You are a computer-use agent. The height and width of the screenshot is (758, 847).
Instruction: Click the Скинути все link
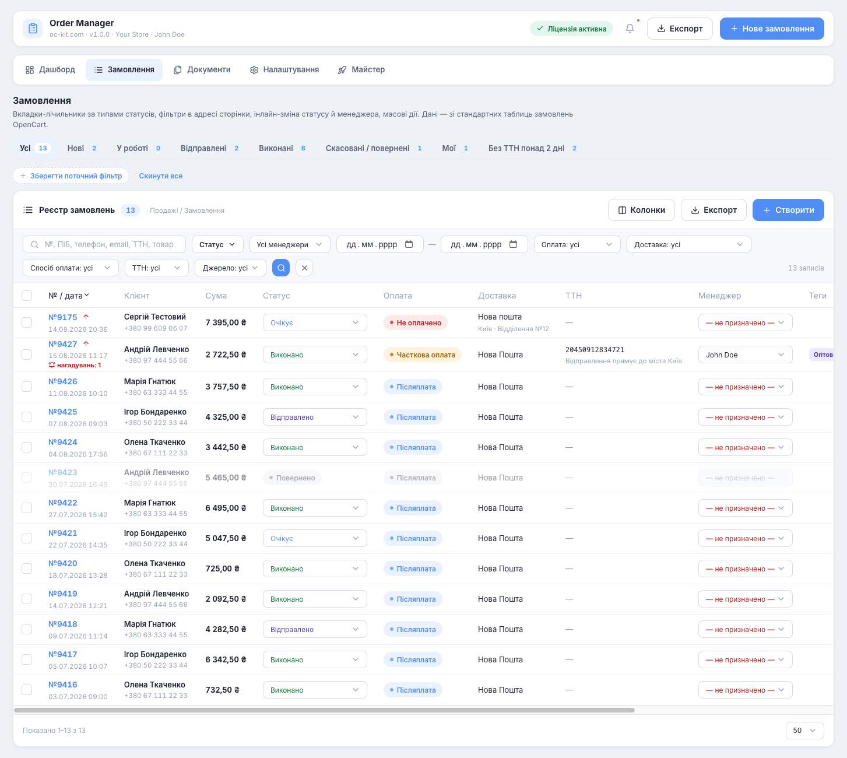coord(161,176)
